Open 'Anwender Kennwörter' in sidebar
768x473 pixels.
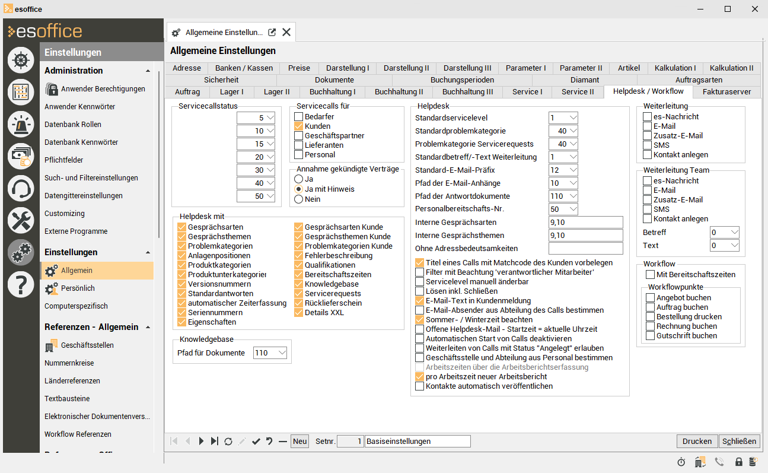[x=80, y=107]
